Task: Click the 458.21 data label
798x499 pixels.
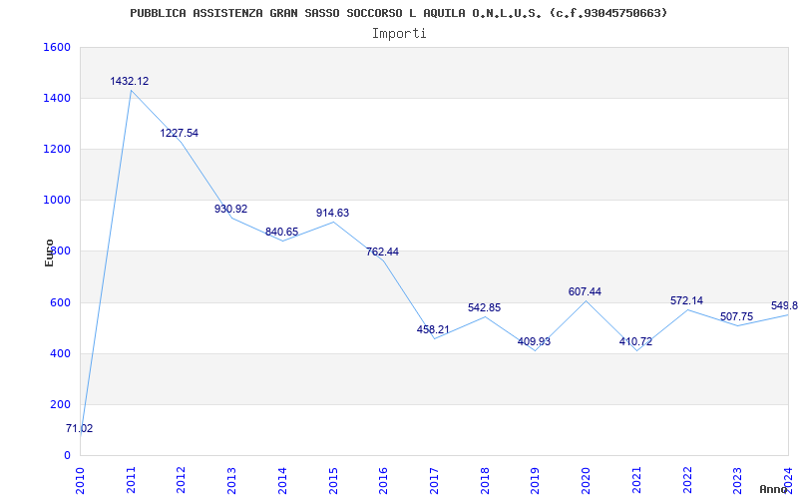Action: [x=433, y=329]
